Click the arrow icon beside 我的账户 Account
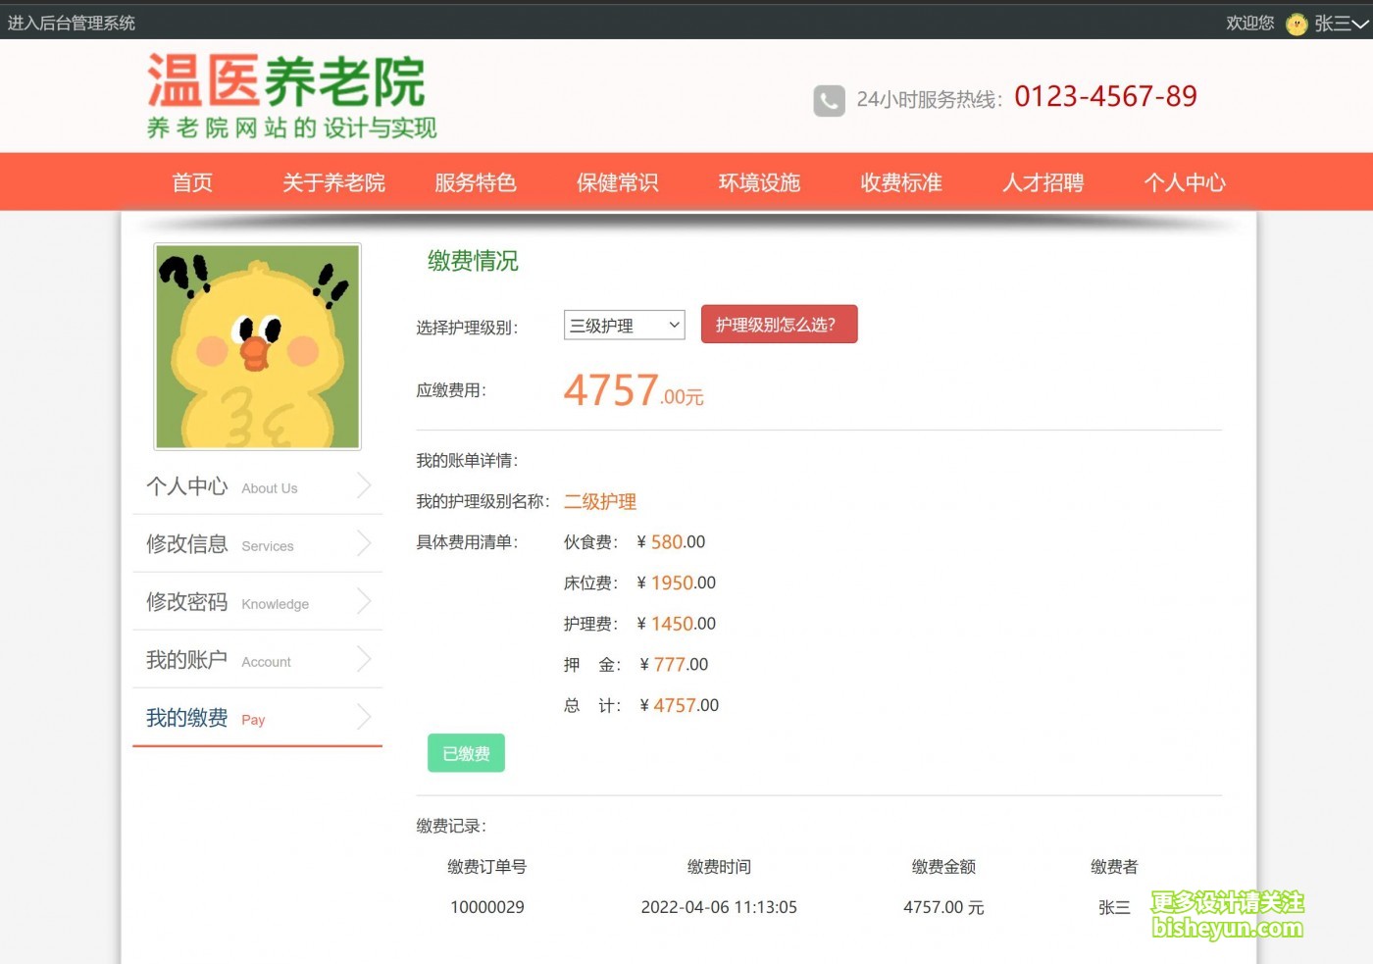The width and height of the screenshot is (1373, 964). 364,659
